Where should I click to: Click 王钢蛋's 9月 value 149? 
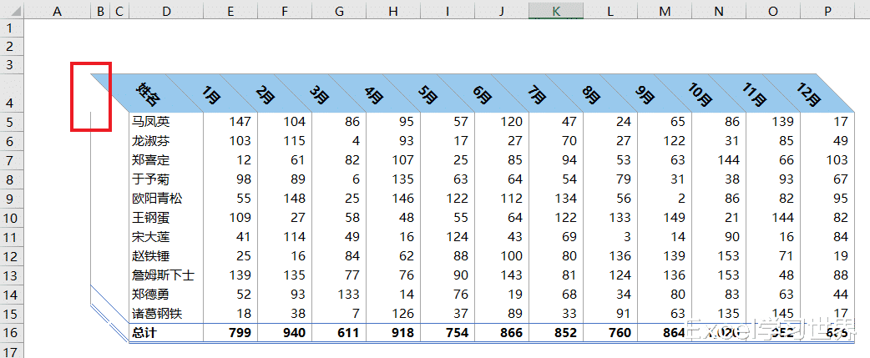tap(665, 218)
